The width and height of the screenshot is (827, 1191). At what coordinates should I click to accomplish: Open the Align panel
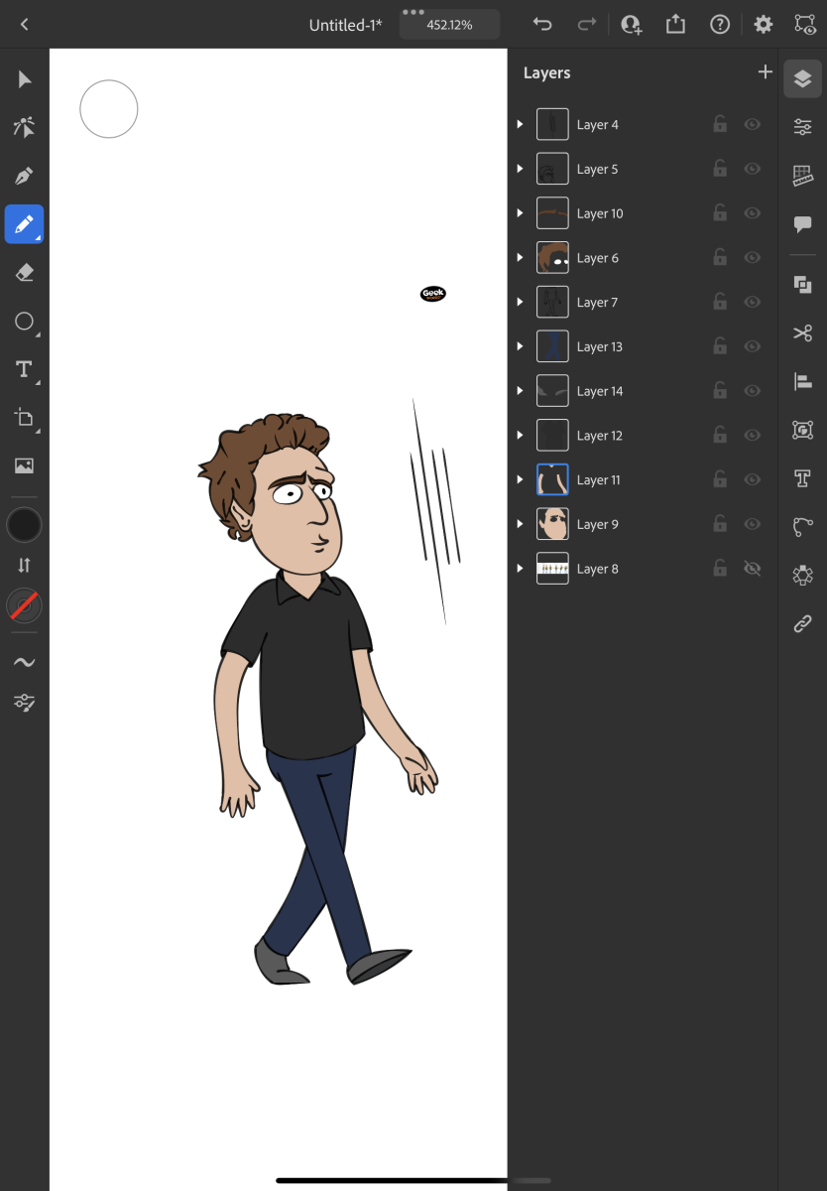click(802, 381)
